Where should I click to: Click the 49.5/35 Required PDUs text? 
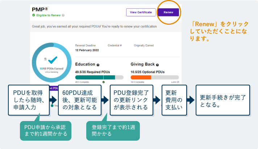[x=92, y=72]
